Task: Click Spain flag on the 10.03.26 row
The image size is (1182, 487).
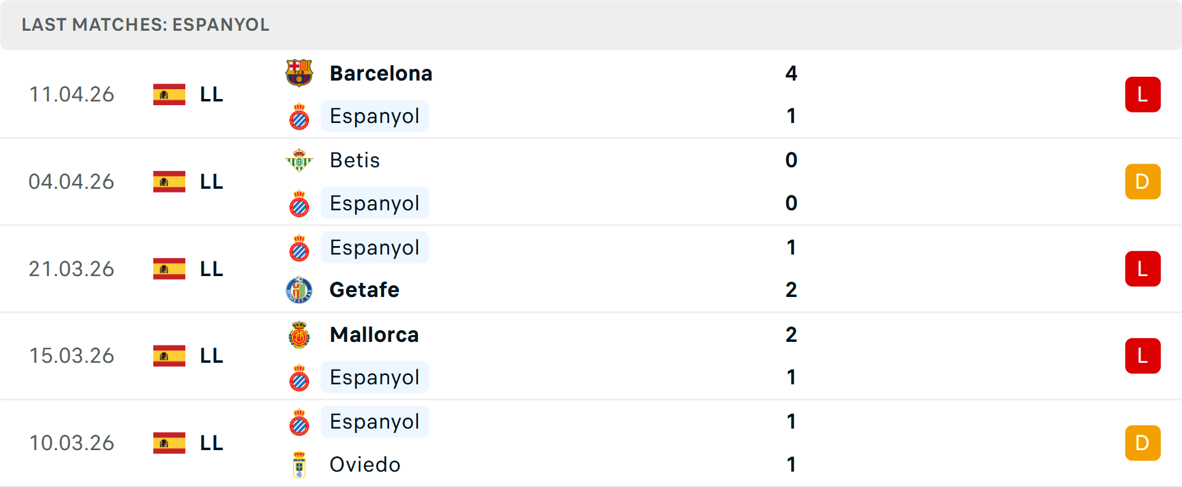Action: coord(169,443)
